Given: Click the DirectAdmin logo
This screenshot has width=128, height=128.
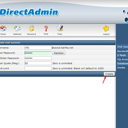Looking at the screenshot, I should pyautogui.click(x=29, y=12).
